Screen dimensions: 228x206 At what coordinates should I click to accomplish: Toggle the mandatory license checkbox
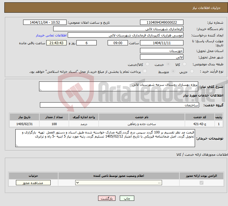202,183
